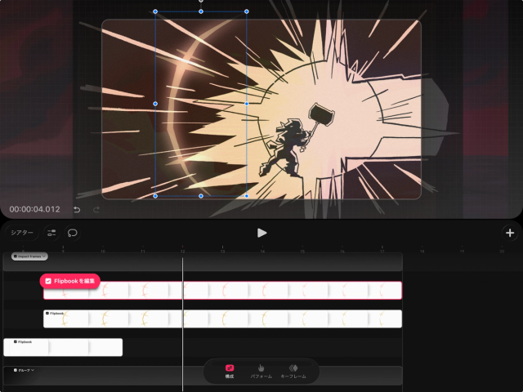Open the timeline edit sliders icon
Screen dimensions: 523x392
tap(51, 233)
